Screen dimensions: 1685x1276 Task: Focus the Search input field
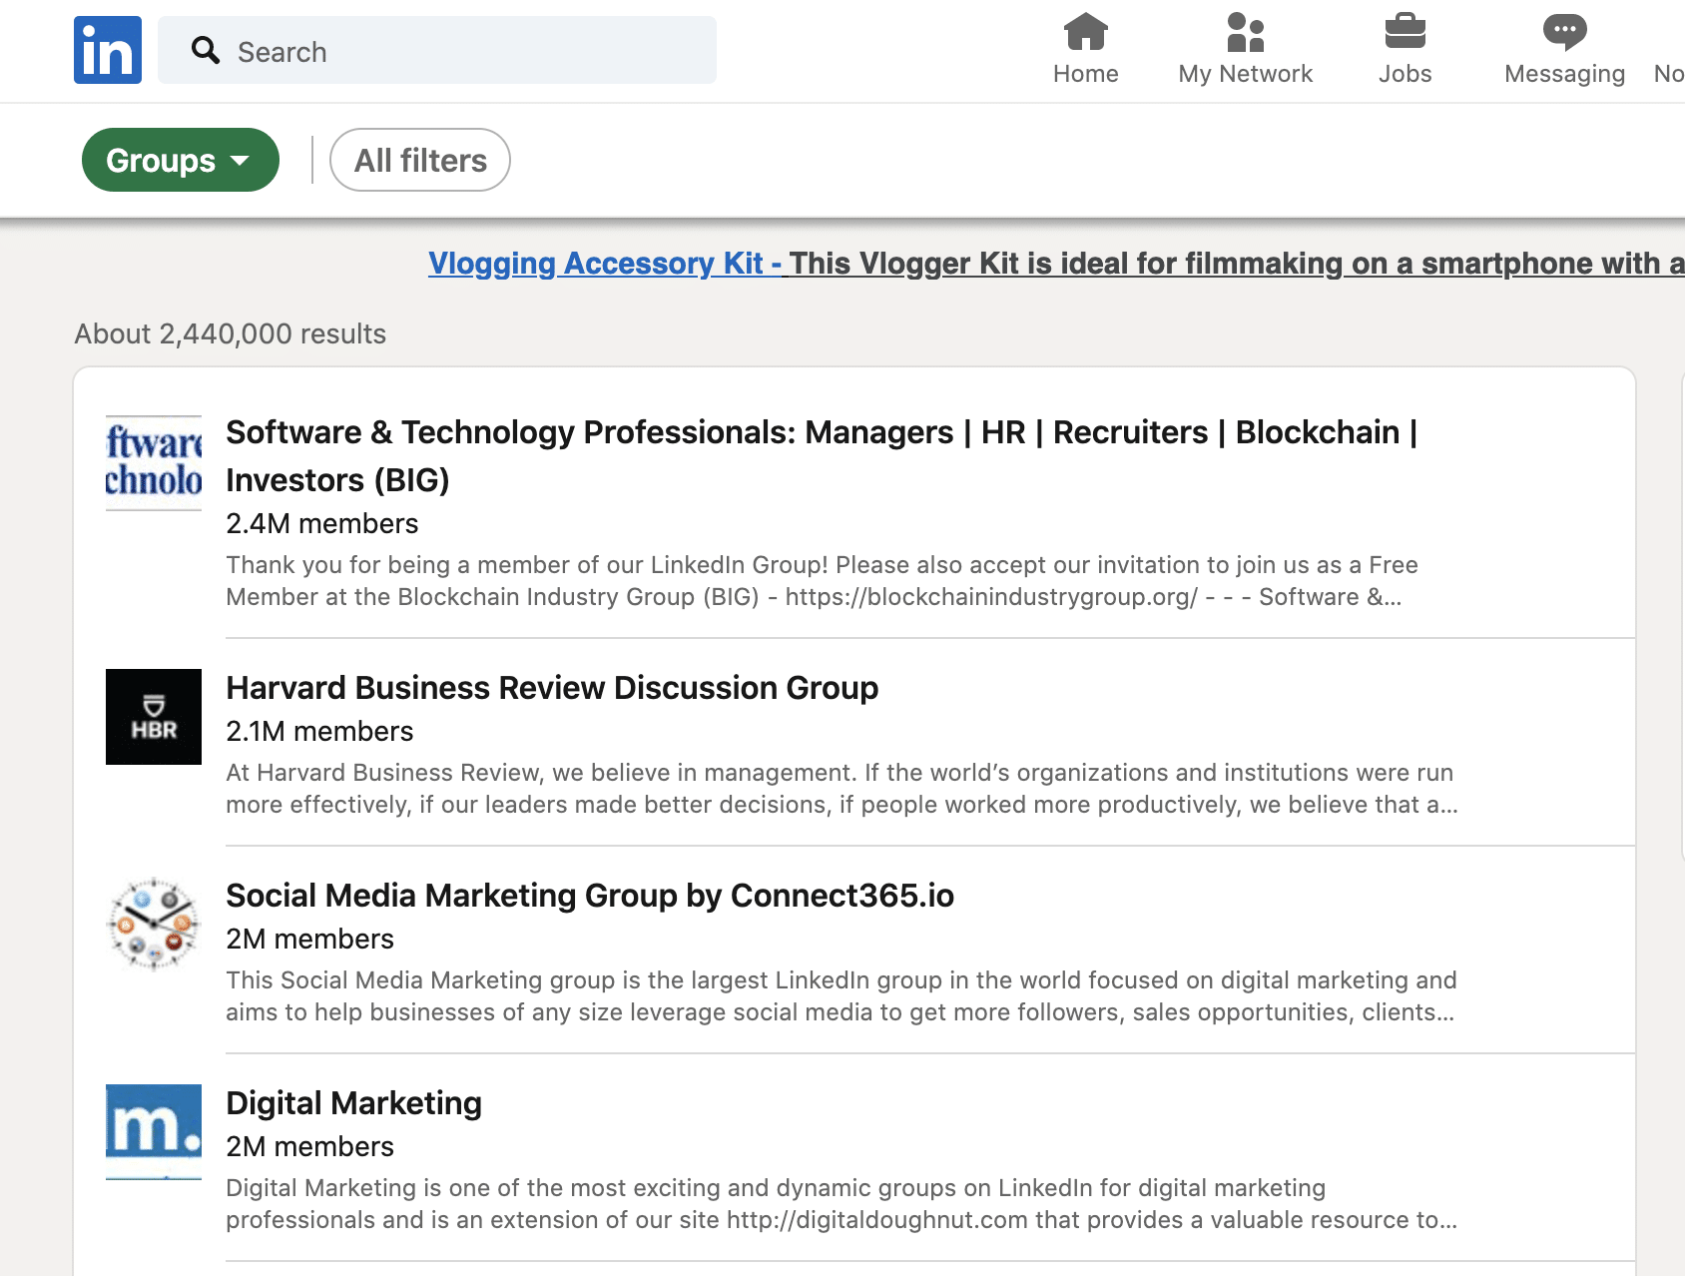click(437, 50)
